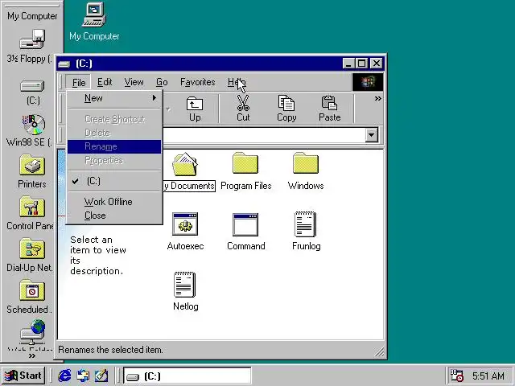Click the 5:51 AM clock
Image resolution: width=515 pixels, height=386 pixels.
[488, 376]
